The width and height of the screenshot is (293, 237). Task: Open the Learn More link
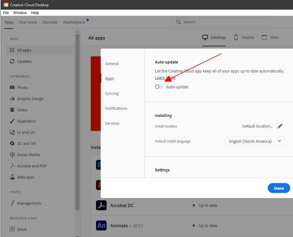click(165, 77)
